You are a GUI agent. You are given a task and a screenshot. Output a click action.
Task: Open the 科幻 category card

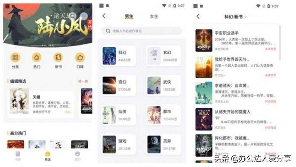[119, 56]
